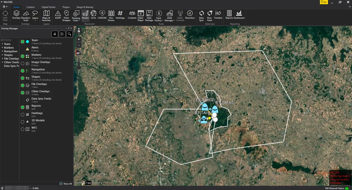The image size is (352, 190).
Task: Click the Overlay Manager list view button
Action: pos(62,34)
